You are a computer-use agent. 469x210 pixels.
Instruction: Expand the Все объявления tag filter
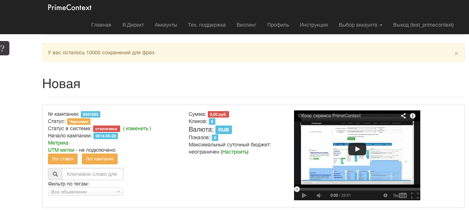(86, 192)
